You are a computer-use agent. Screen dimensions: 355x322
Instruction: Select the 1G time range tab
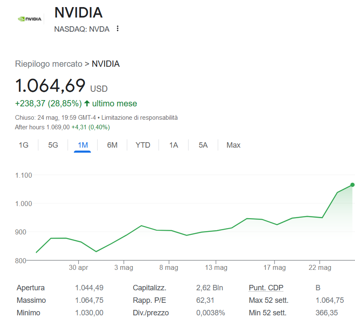(23, 145)
